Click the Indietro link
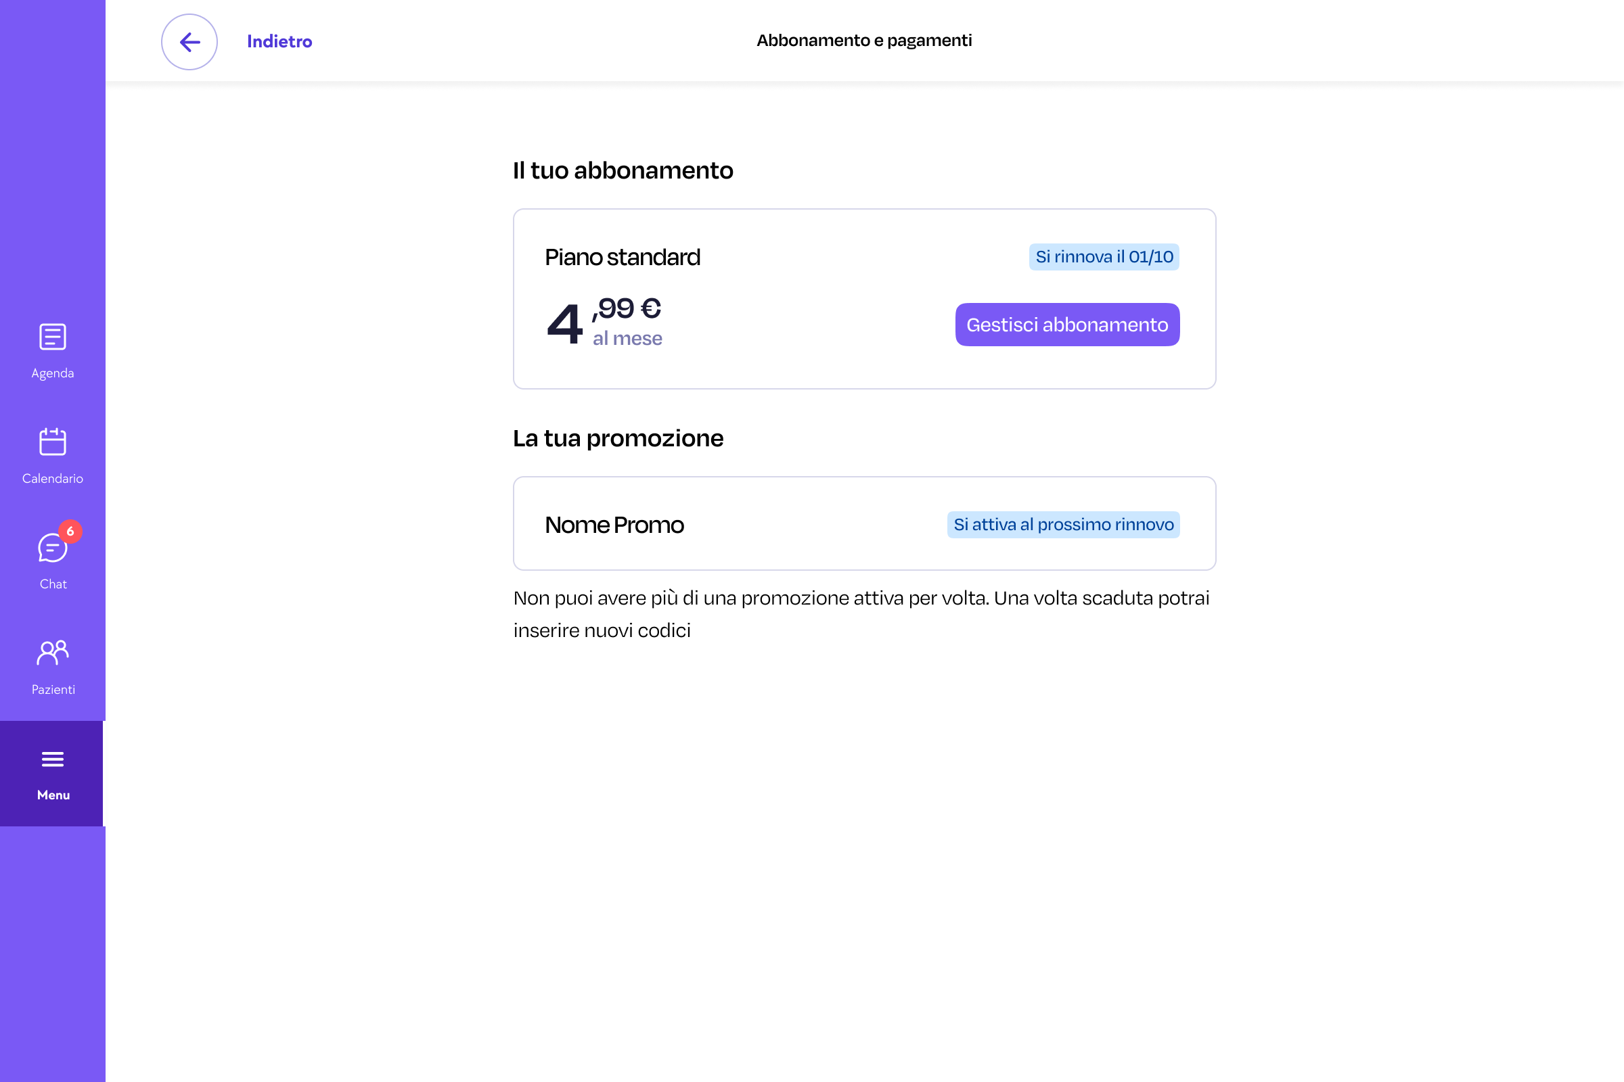Viewport: 1624px width, 1082px height. (279, 42)
